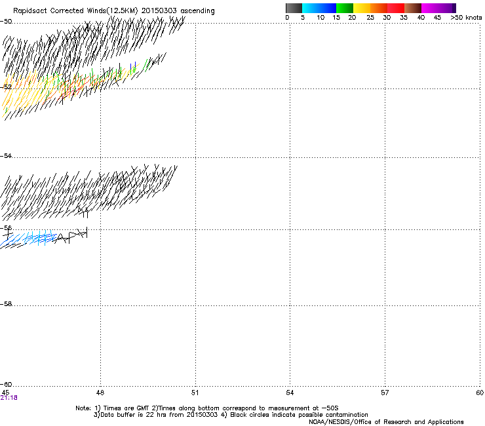Viewport: 485px width, 426px height.
Task: Click the longitude label '54' on the bottom axis
Action: [x=290, y=393]
